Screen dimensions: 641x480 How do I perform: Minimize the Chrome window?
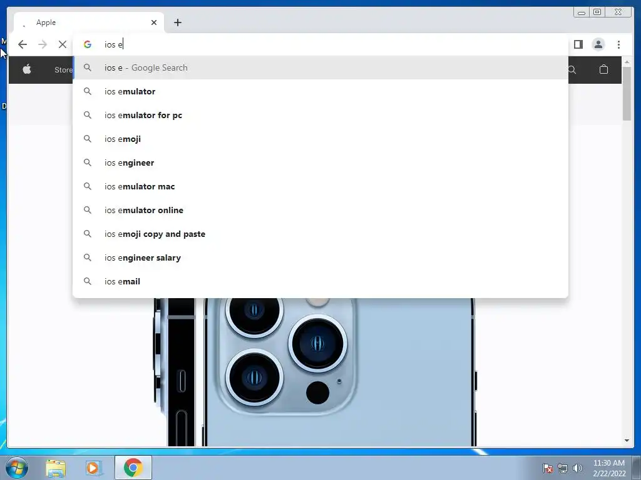[x=582, y=12]
